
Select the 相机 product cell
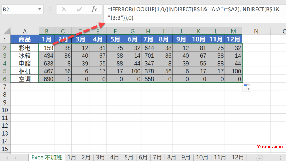tap(25, 71)
